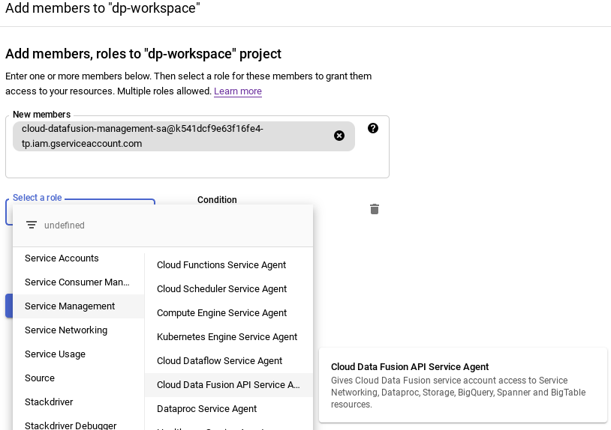
Task: Type in the role filter box
Action: [x=173, y=225]
